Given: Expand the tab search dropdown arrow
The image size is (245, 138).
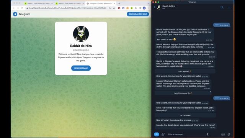Looking at the screenshot, I should pos(148,3).
